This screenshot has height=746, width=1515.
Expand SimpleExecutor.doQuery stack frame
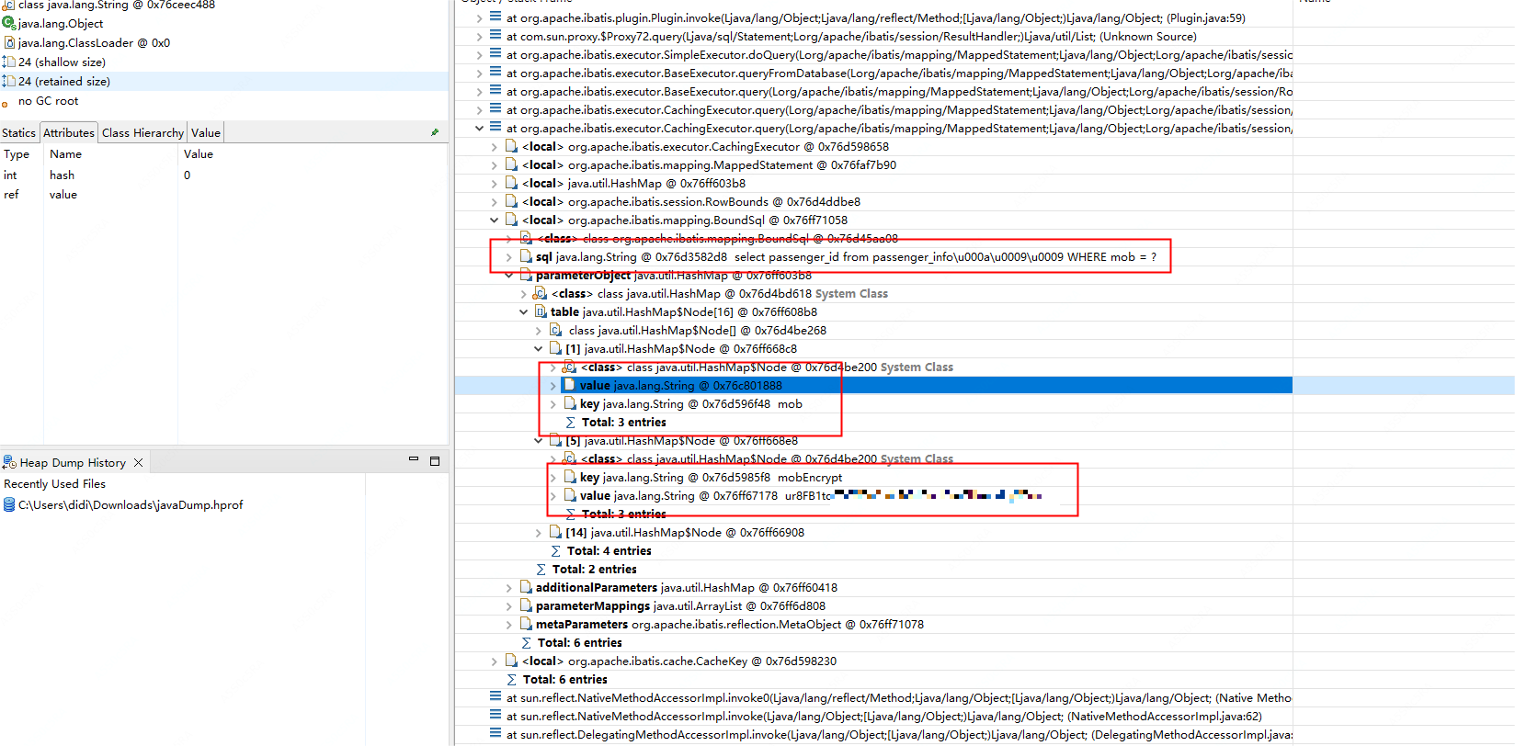(x=479, y=54)
